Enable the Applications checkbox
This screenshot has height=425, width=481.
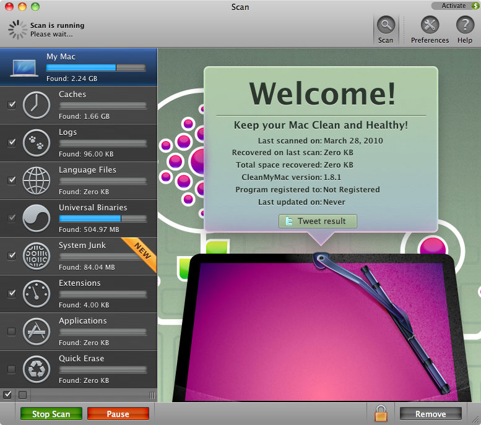pos(12,331)
